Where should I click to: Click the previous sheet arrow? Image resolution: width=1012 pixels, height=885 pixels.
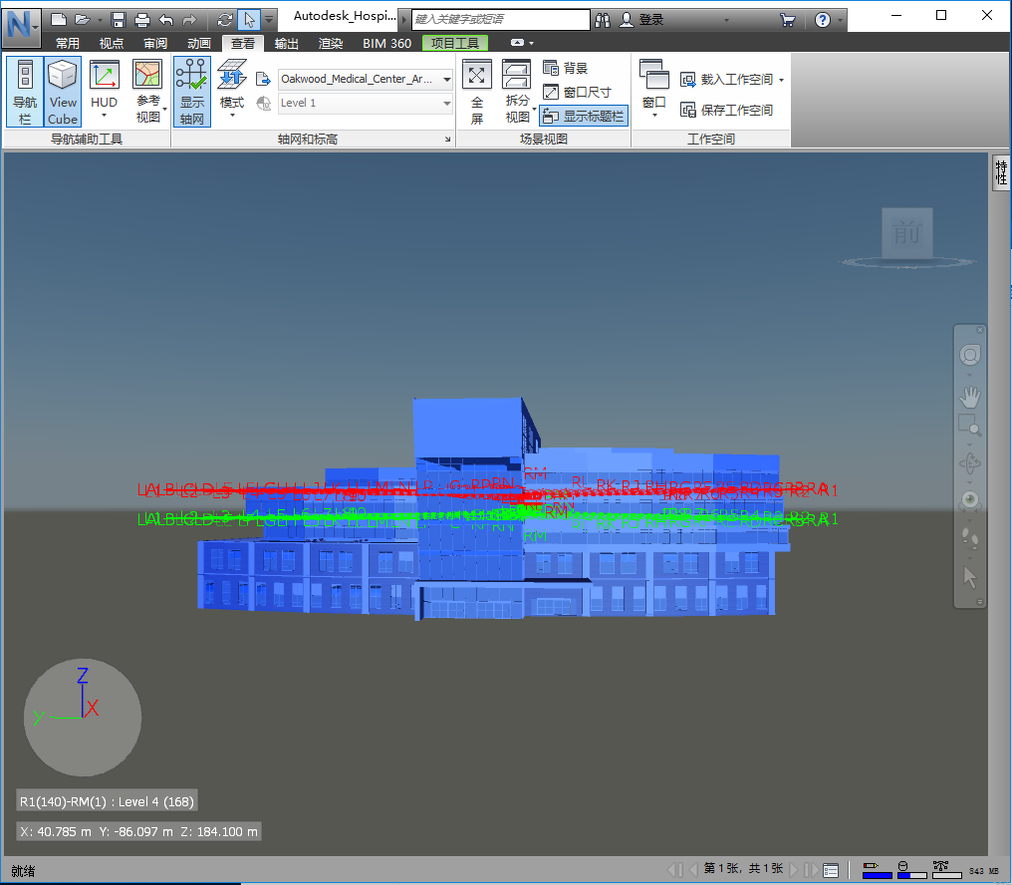tap(693, 869)
